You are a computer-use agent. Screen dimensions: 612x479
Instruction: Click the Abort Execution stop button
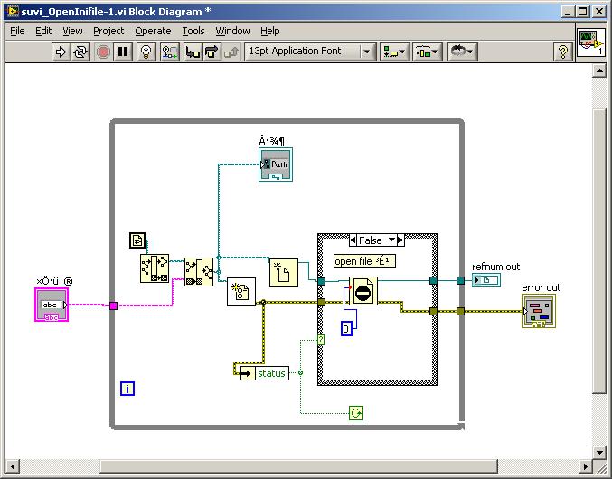pyautogui.click(x=103, y=52)
